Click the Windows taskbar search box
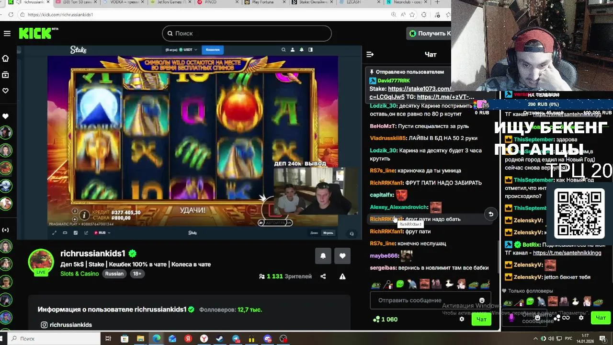 coord(53,339)
